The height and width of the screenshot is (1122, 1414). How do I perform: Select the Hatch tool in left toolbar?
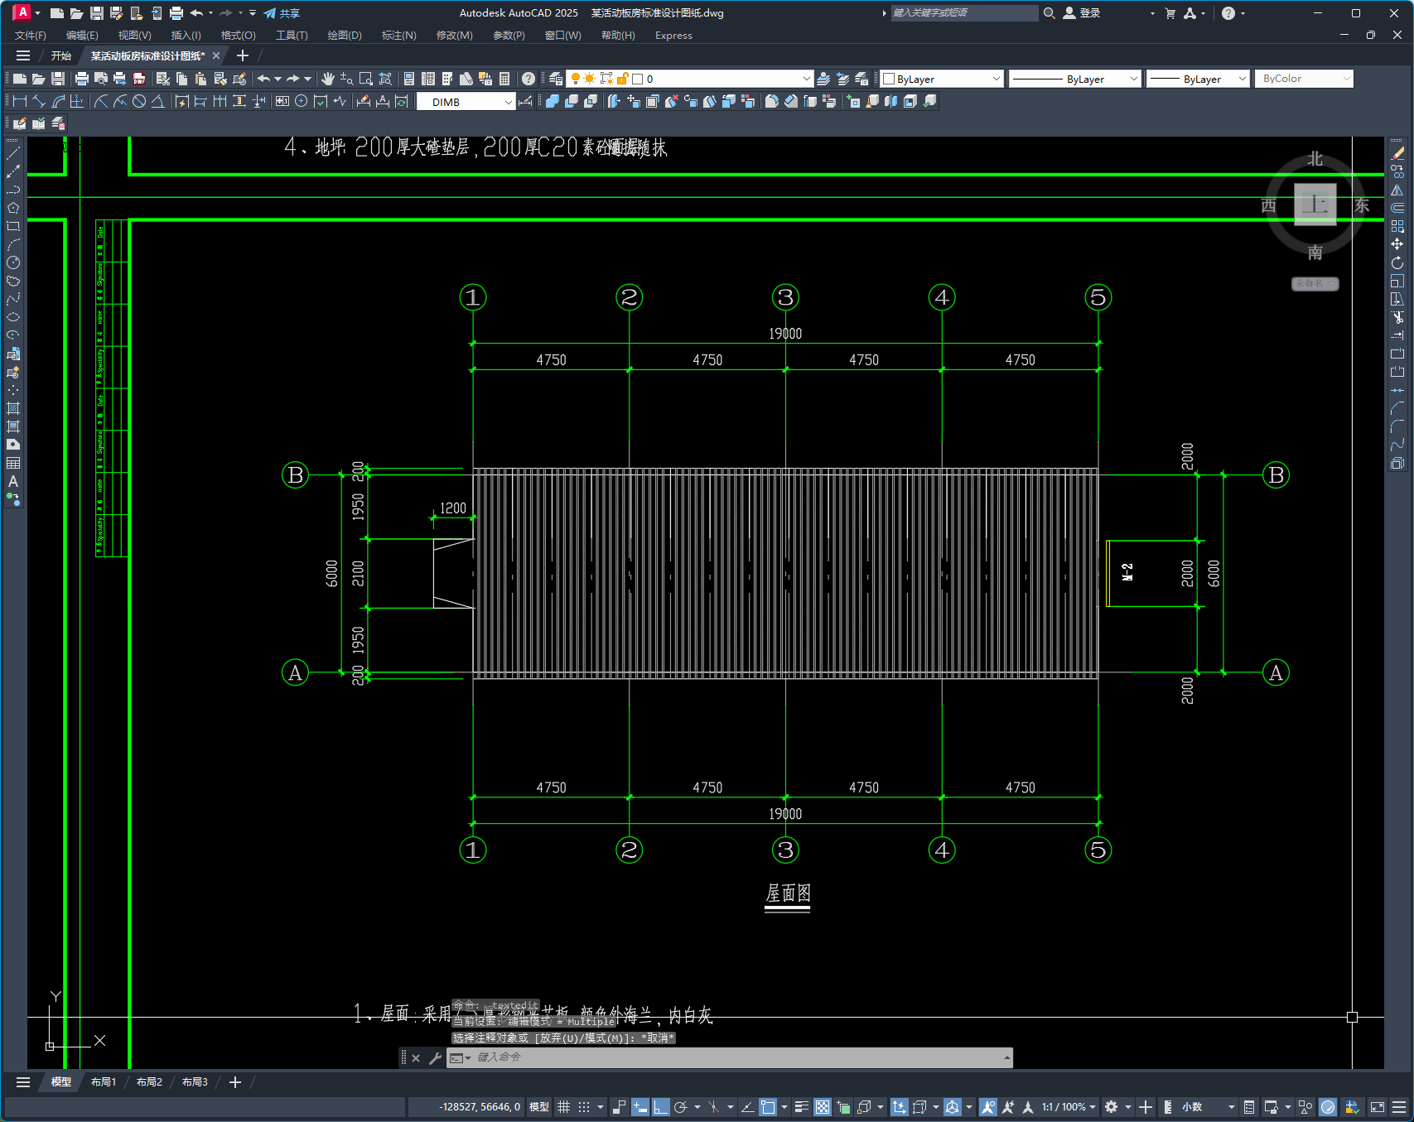13,408
